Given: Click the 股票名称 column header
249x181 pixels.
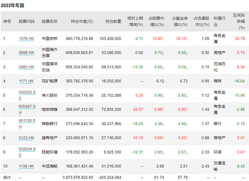Looking at the screenshot, I should [x=50, y=21].
